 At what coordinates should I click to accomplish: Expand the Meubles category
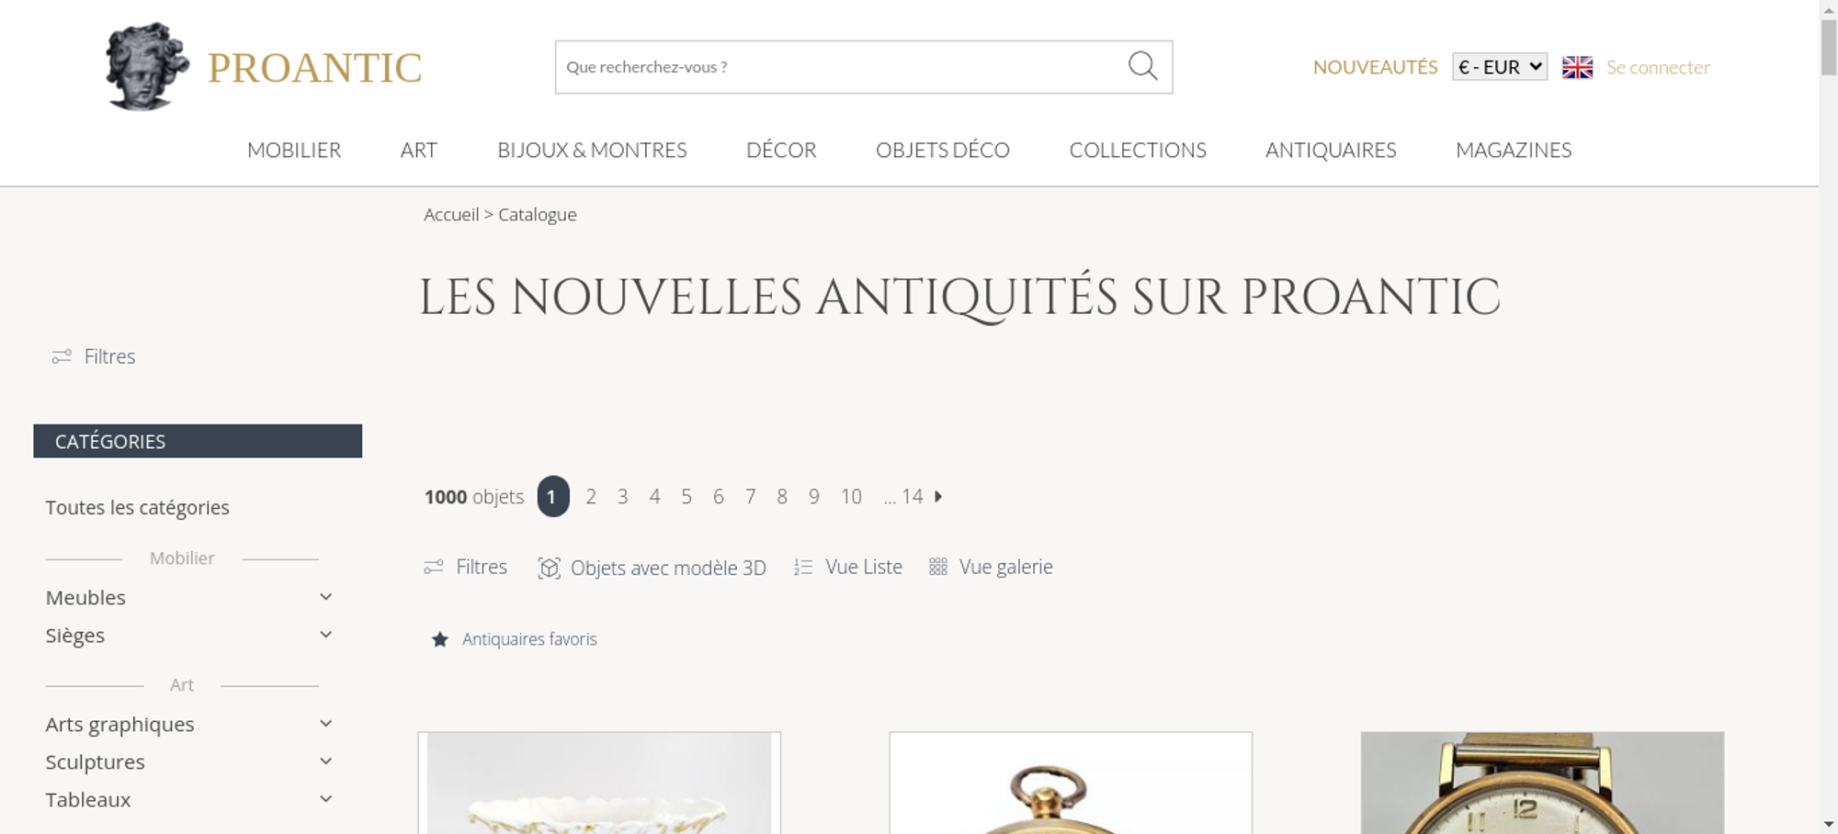pos(326,597)
